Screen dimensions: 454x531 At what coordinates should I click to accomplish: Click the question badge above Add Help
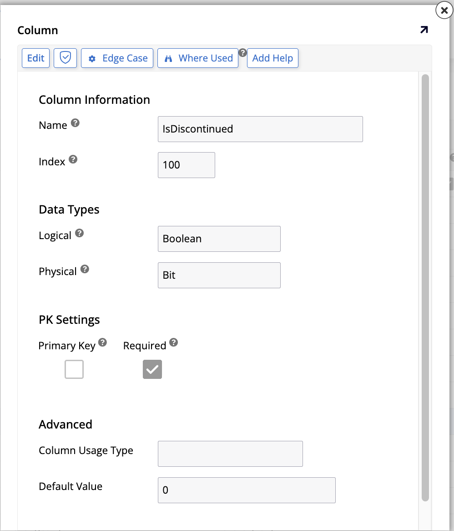tap(242, 52)
